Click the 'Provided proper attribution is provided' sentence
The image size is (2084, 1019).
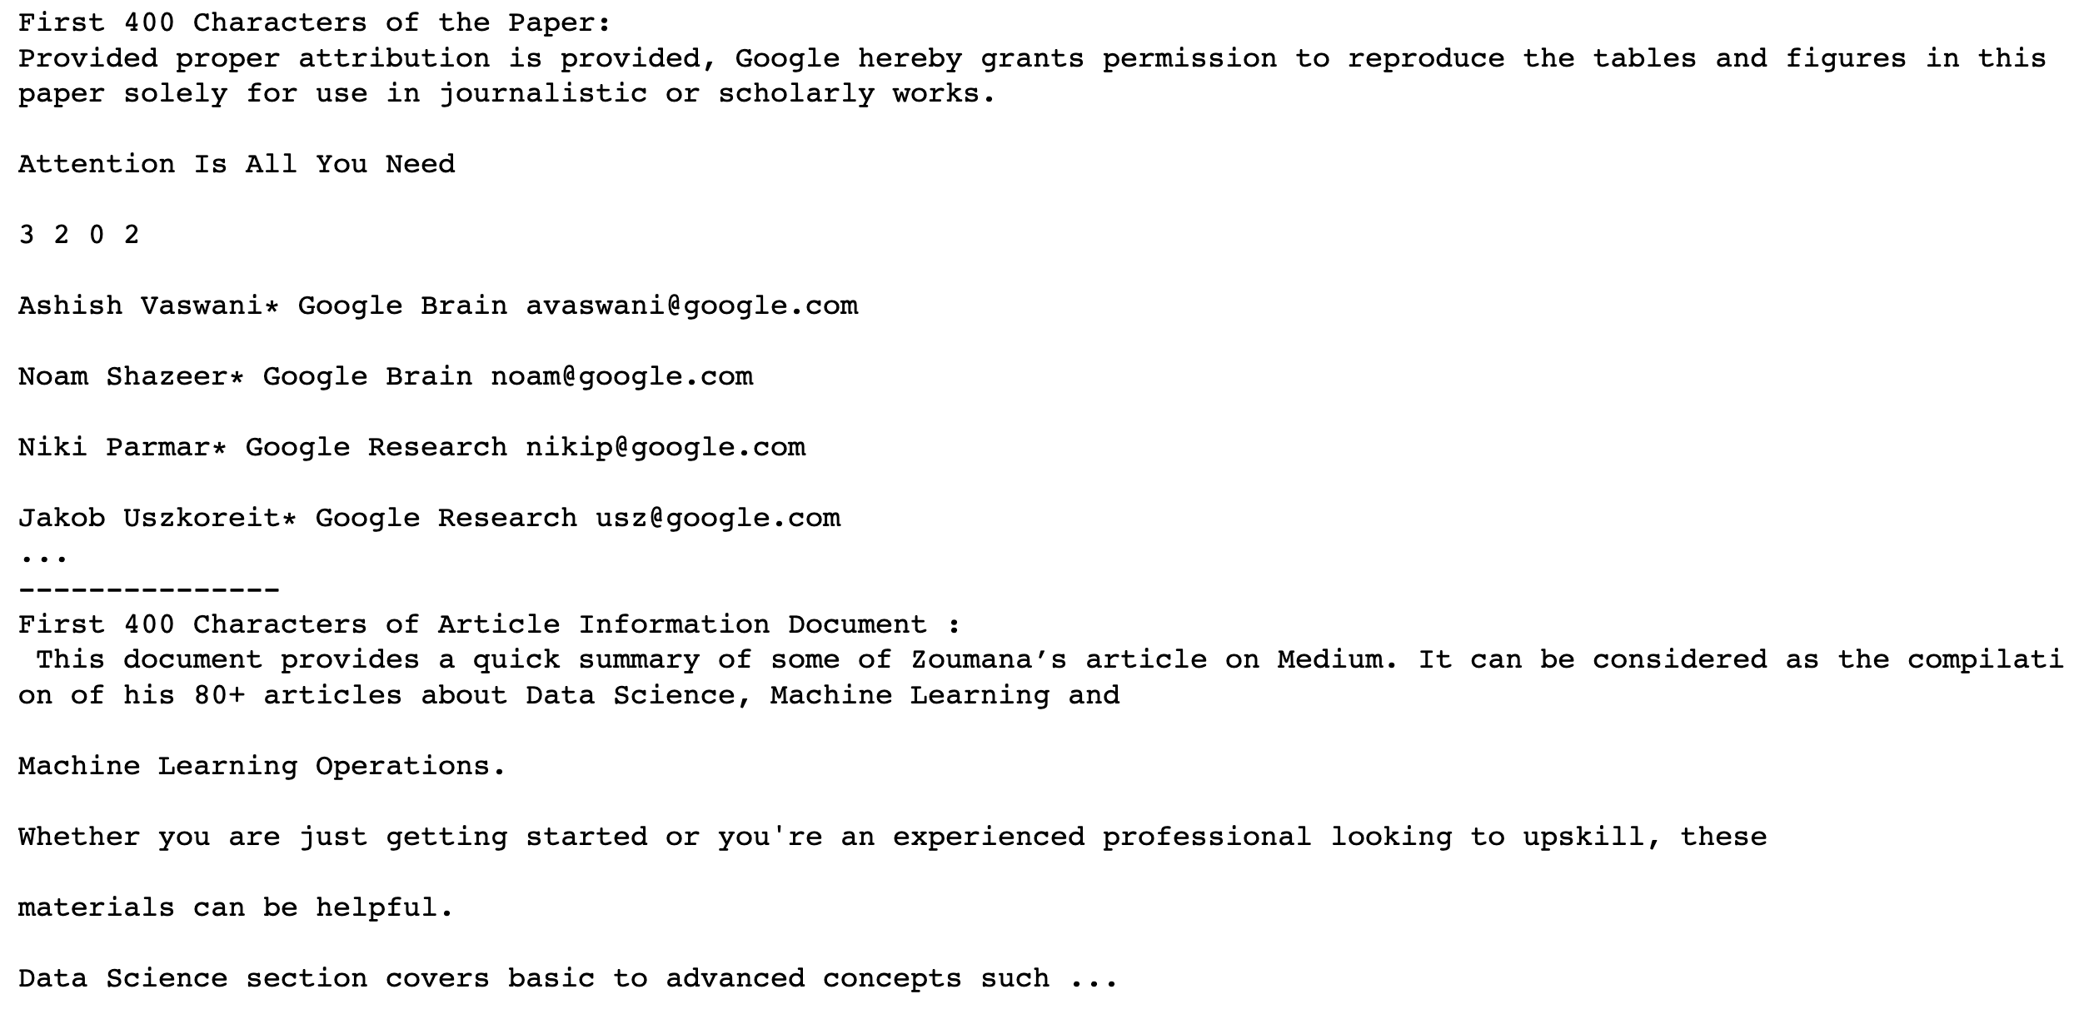pyautogui.click(x=1031, y=58)
